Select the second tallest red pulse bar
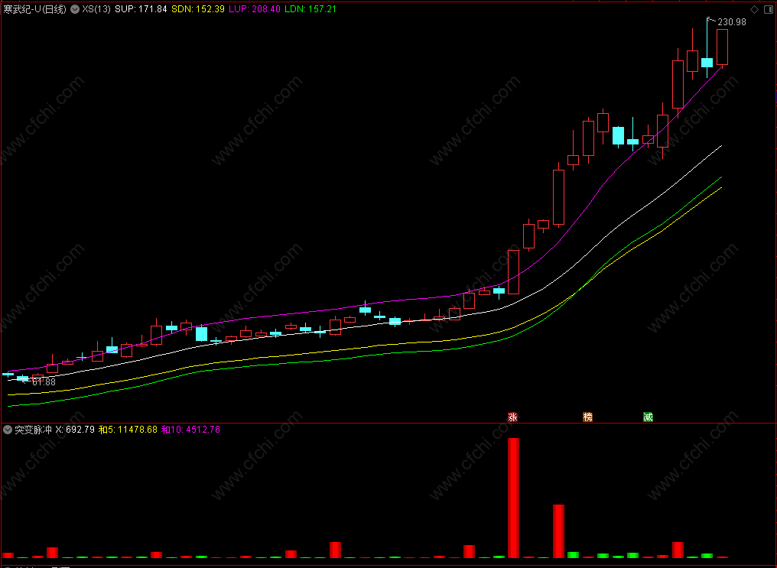 click(558, 531)
